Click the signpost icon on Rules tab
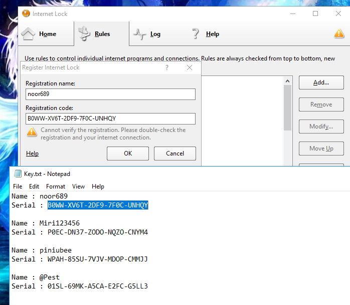The width and height of the screenshot is (350, 305). pos(84,33)
